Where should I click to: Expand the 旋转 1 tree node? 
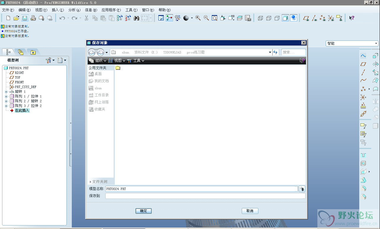coord(6,92)
